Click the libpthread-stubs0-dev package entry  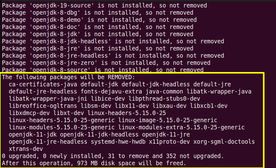164,98
